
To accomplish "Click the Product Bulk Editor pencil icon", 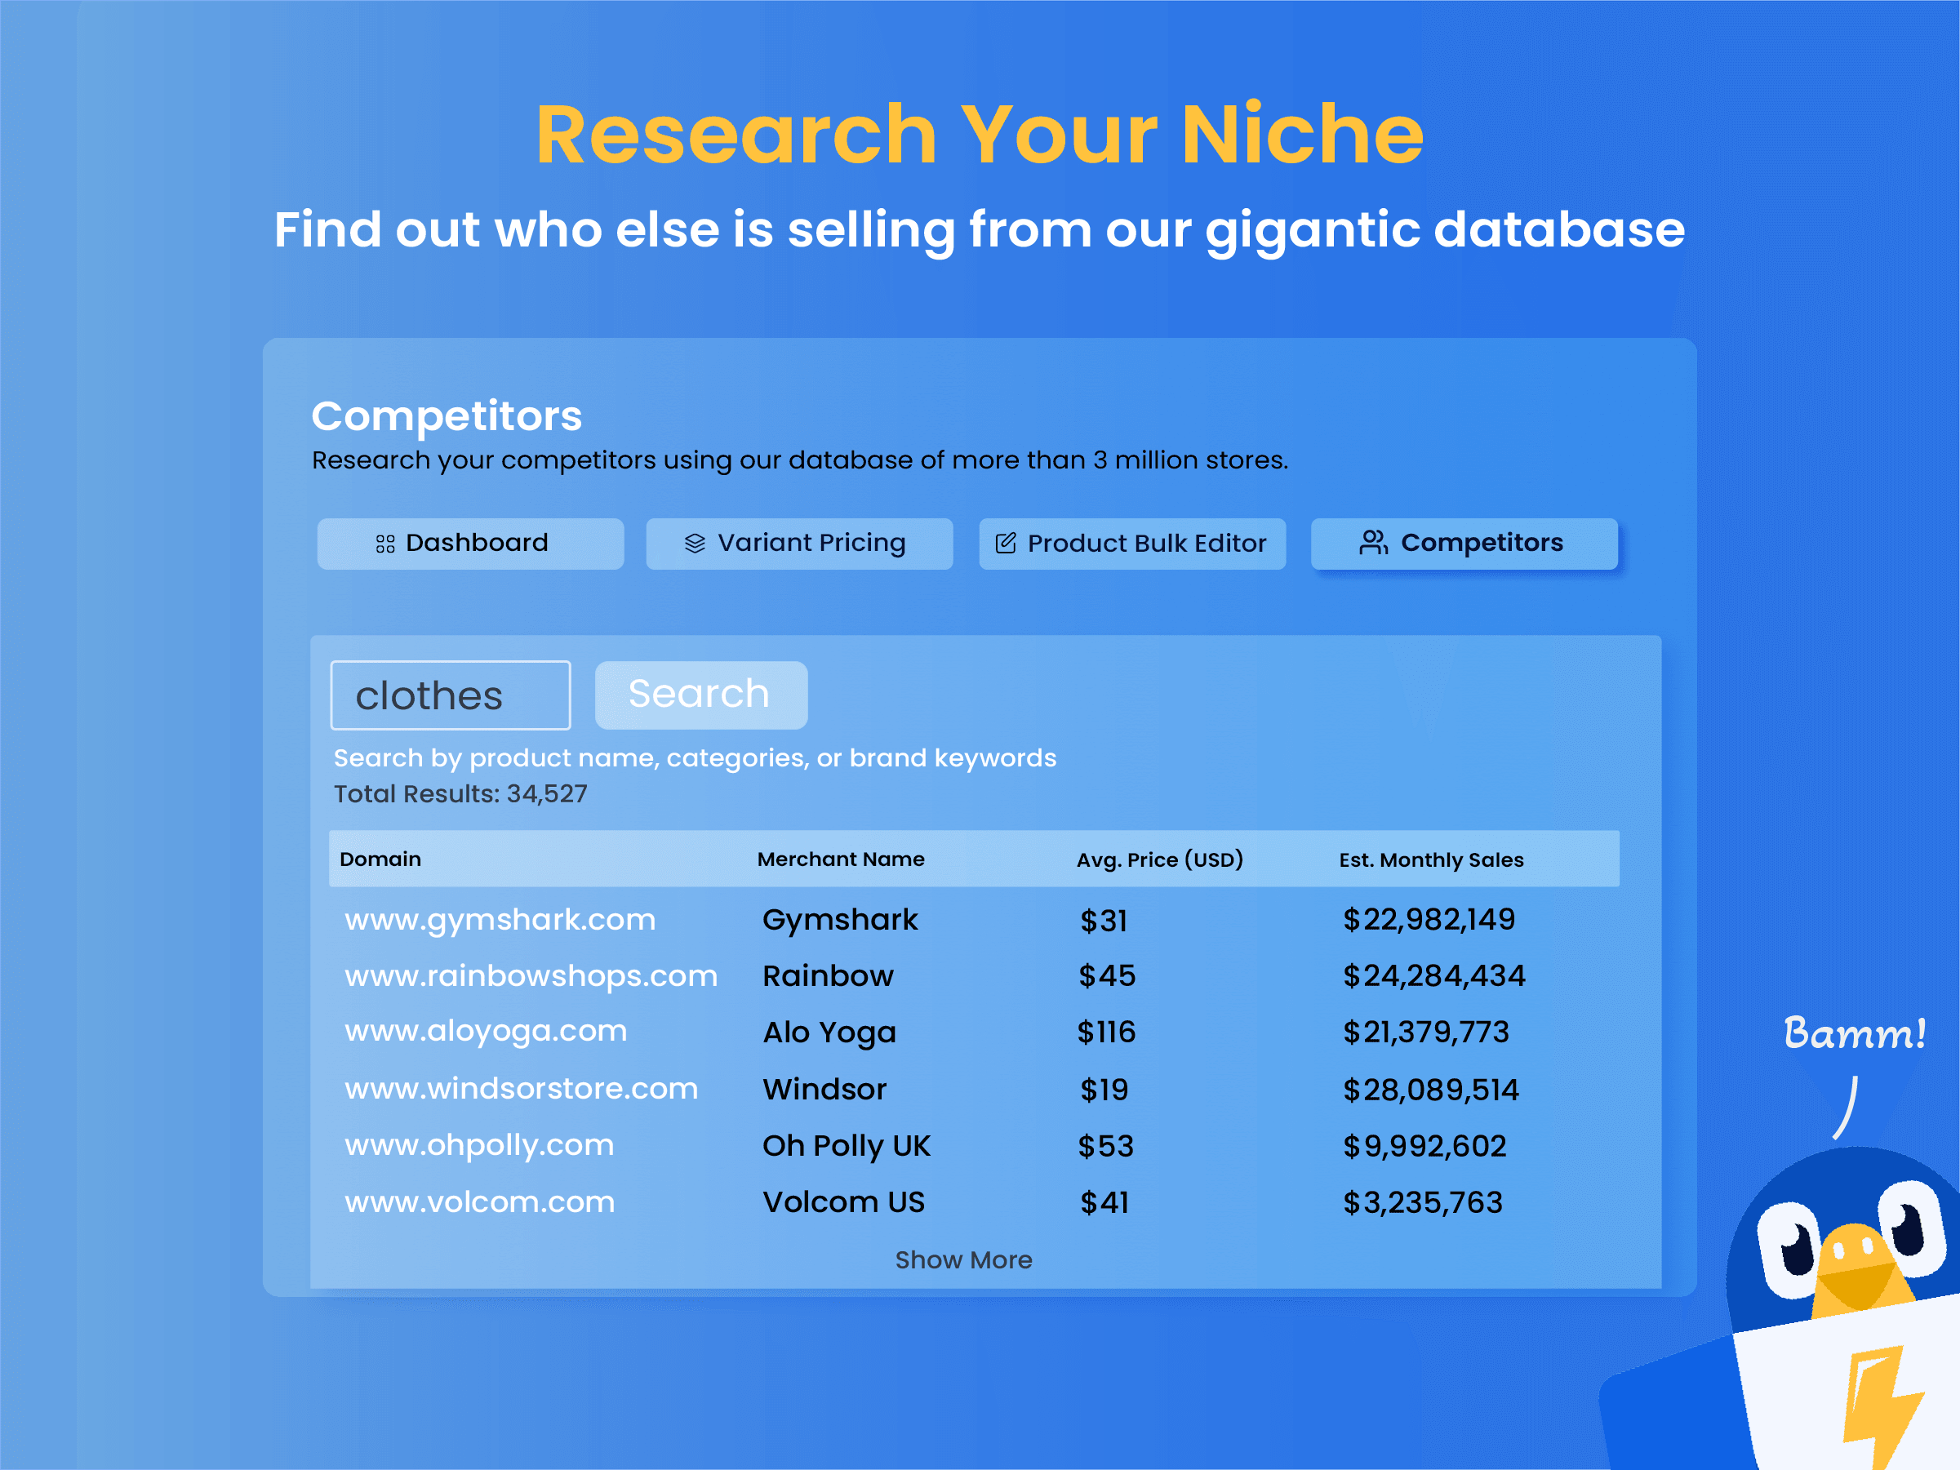I will 1005,543.
